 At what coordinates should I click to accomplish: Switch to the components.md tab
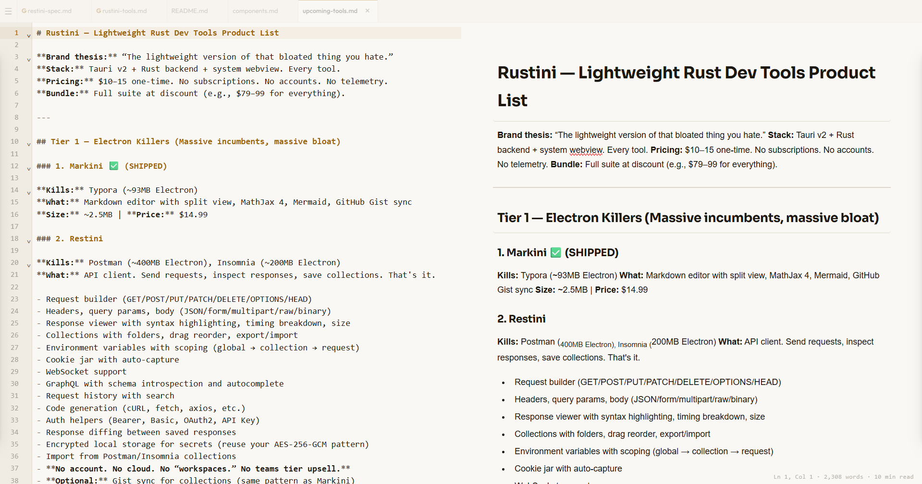pyautogui.click(x=255, y=11)
